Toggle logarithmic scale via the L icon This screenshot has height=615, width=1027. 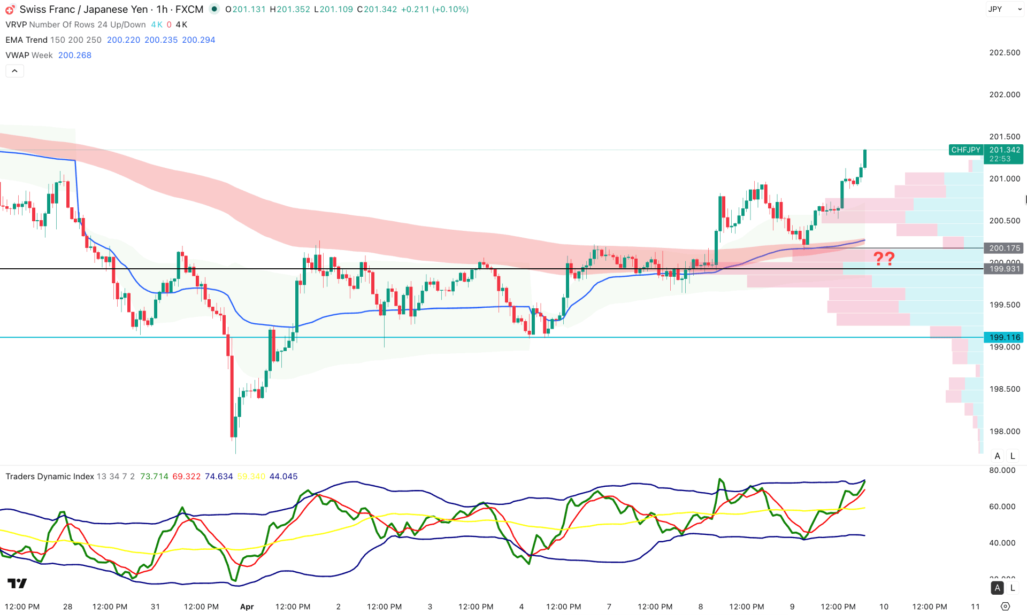[x=1013, y=456]
